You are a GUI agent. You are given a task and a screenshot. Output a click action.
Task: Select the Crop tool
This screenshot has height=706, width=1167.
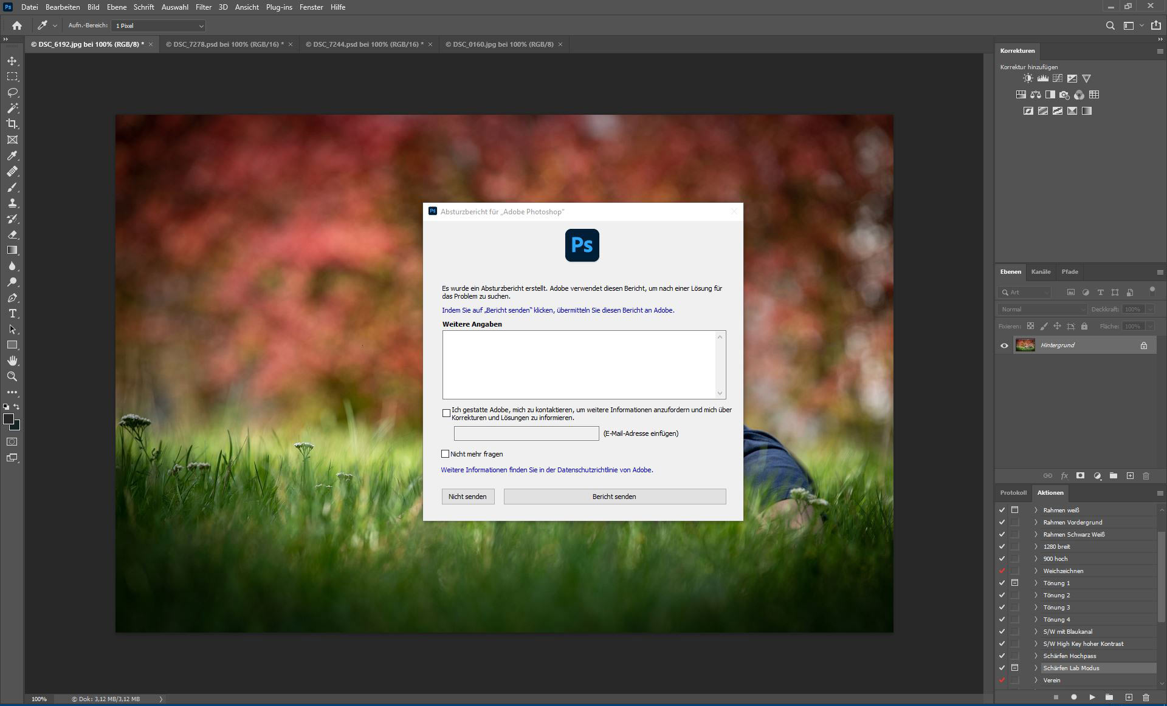click(x=12, y=124)
